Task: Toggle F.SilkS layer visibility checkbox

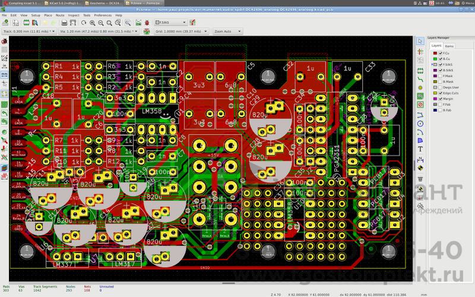Action: (x=441, y=65)
